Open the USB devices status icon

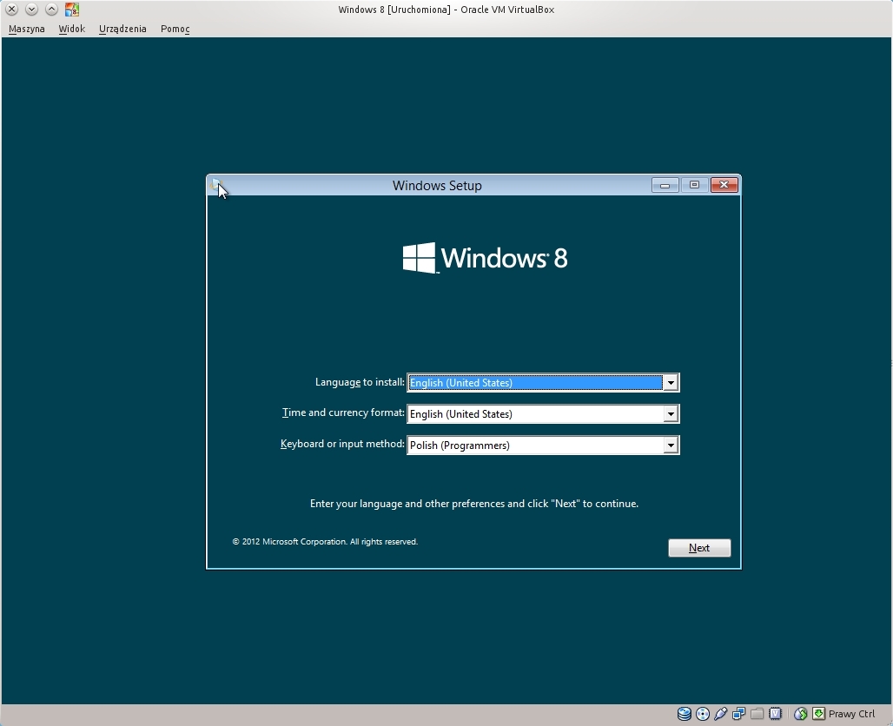click(720, 714)
